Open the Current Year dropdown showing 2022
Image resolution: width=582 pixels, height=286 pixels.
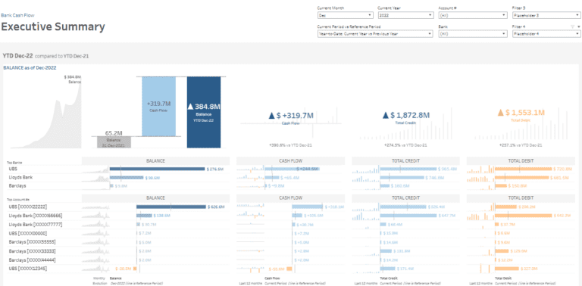pos(405,15)
